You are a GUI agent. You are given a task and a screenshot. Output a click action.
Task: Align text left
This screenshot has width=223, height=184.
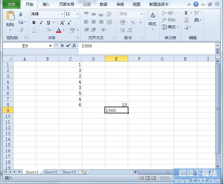click(x=86, y=22)
